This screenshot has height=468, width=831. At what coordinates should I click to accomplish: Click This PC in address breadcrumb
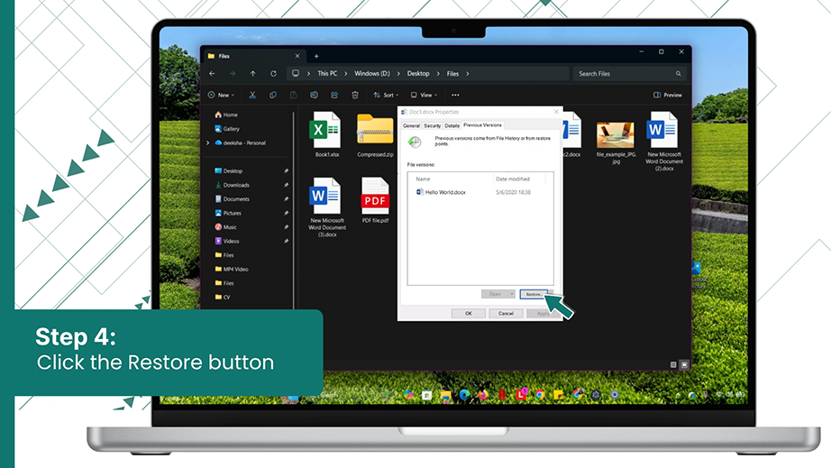pyautogui.click(x=327, y=74)
